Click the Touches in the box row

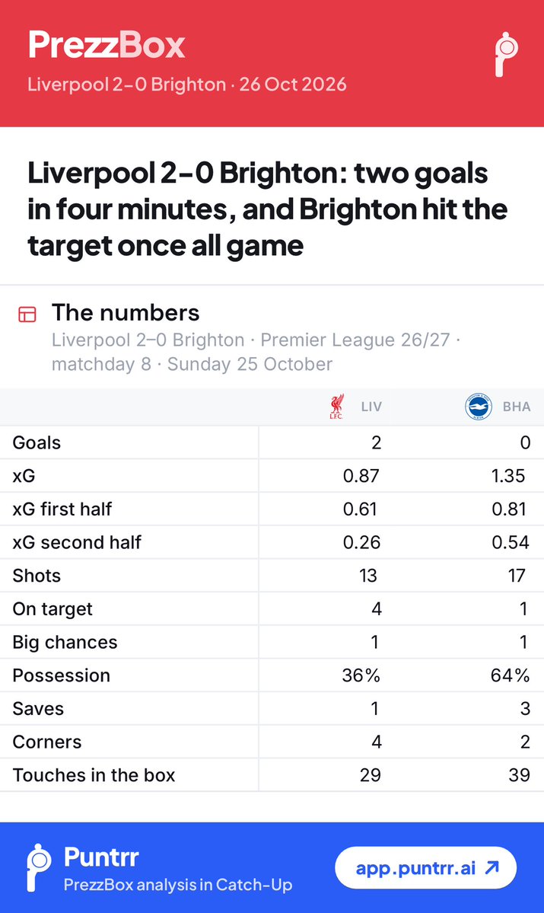pyautogui.click(x=272, y=775)
